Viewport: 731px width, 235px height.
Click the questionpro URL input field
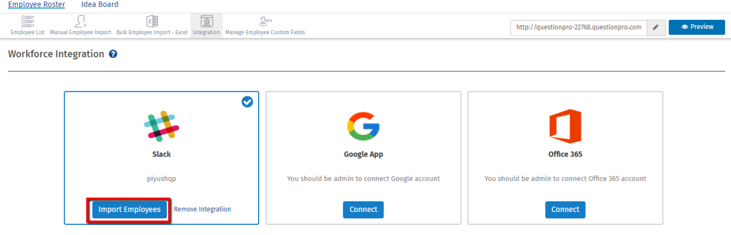tap(578, 27)
